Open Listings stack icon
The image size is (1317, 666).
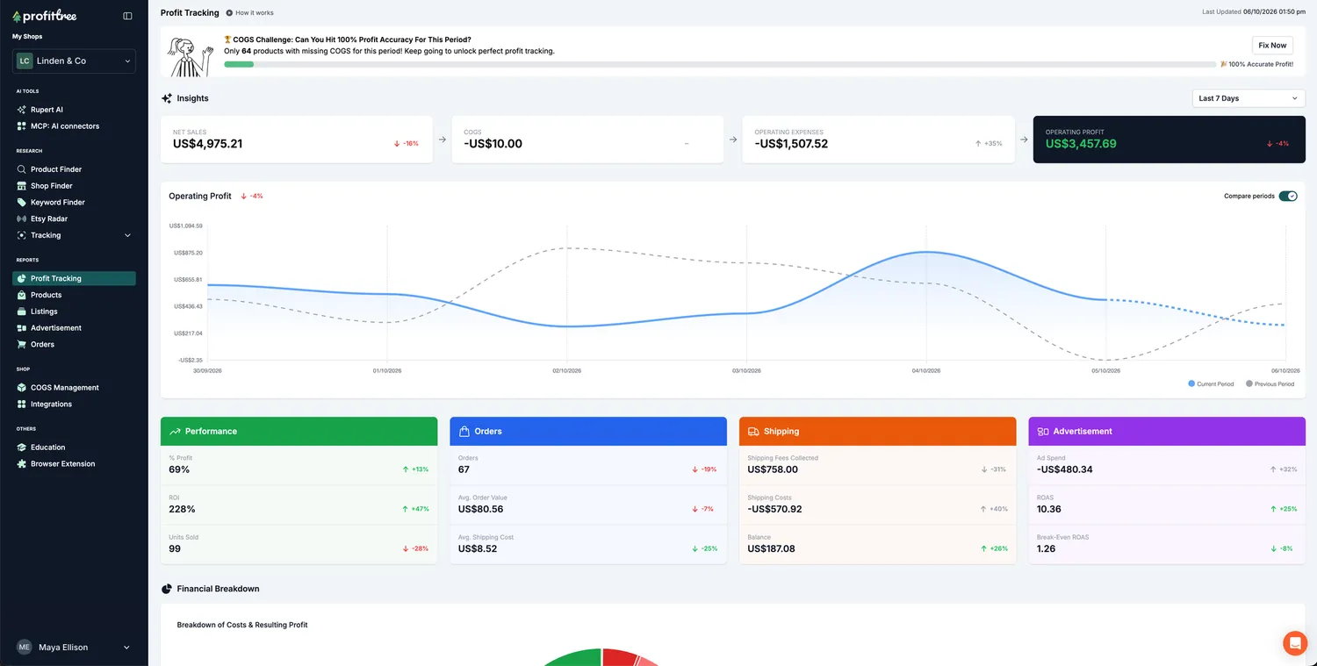[22, 312]
